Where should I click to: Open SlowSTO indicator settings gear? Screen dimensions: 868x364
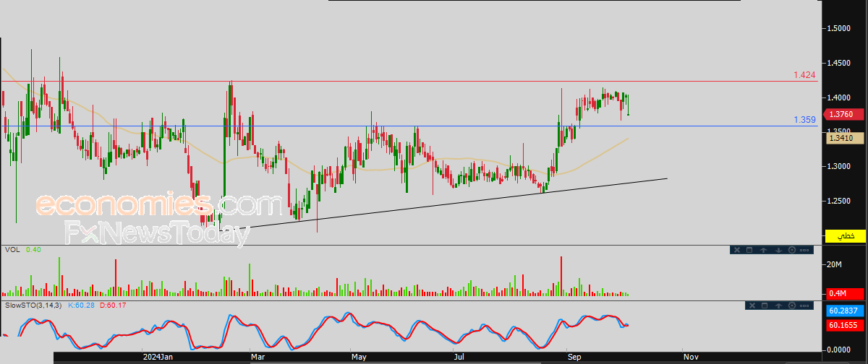coord(792,305)
